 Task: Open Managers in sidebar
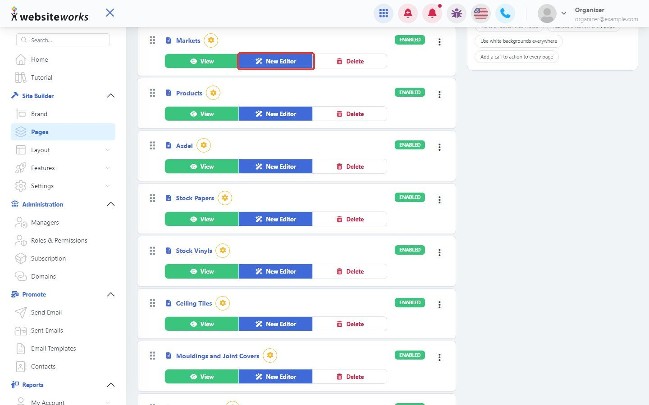tap(63, 222)
